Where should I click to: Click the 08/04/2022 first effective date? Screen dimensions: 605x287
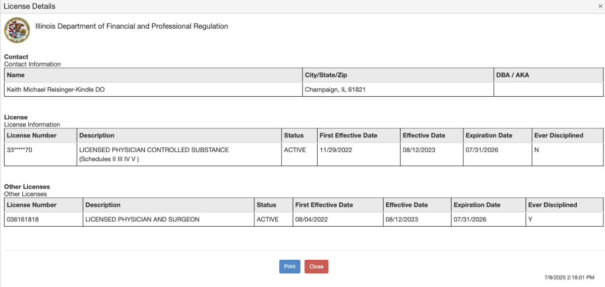(311, 220)
